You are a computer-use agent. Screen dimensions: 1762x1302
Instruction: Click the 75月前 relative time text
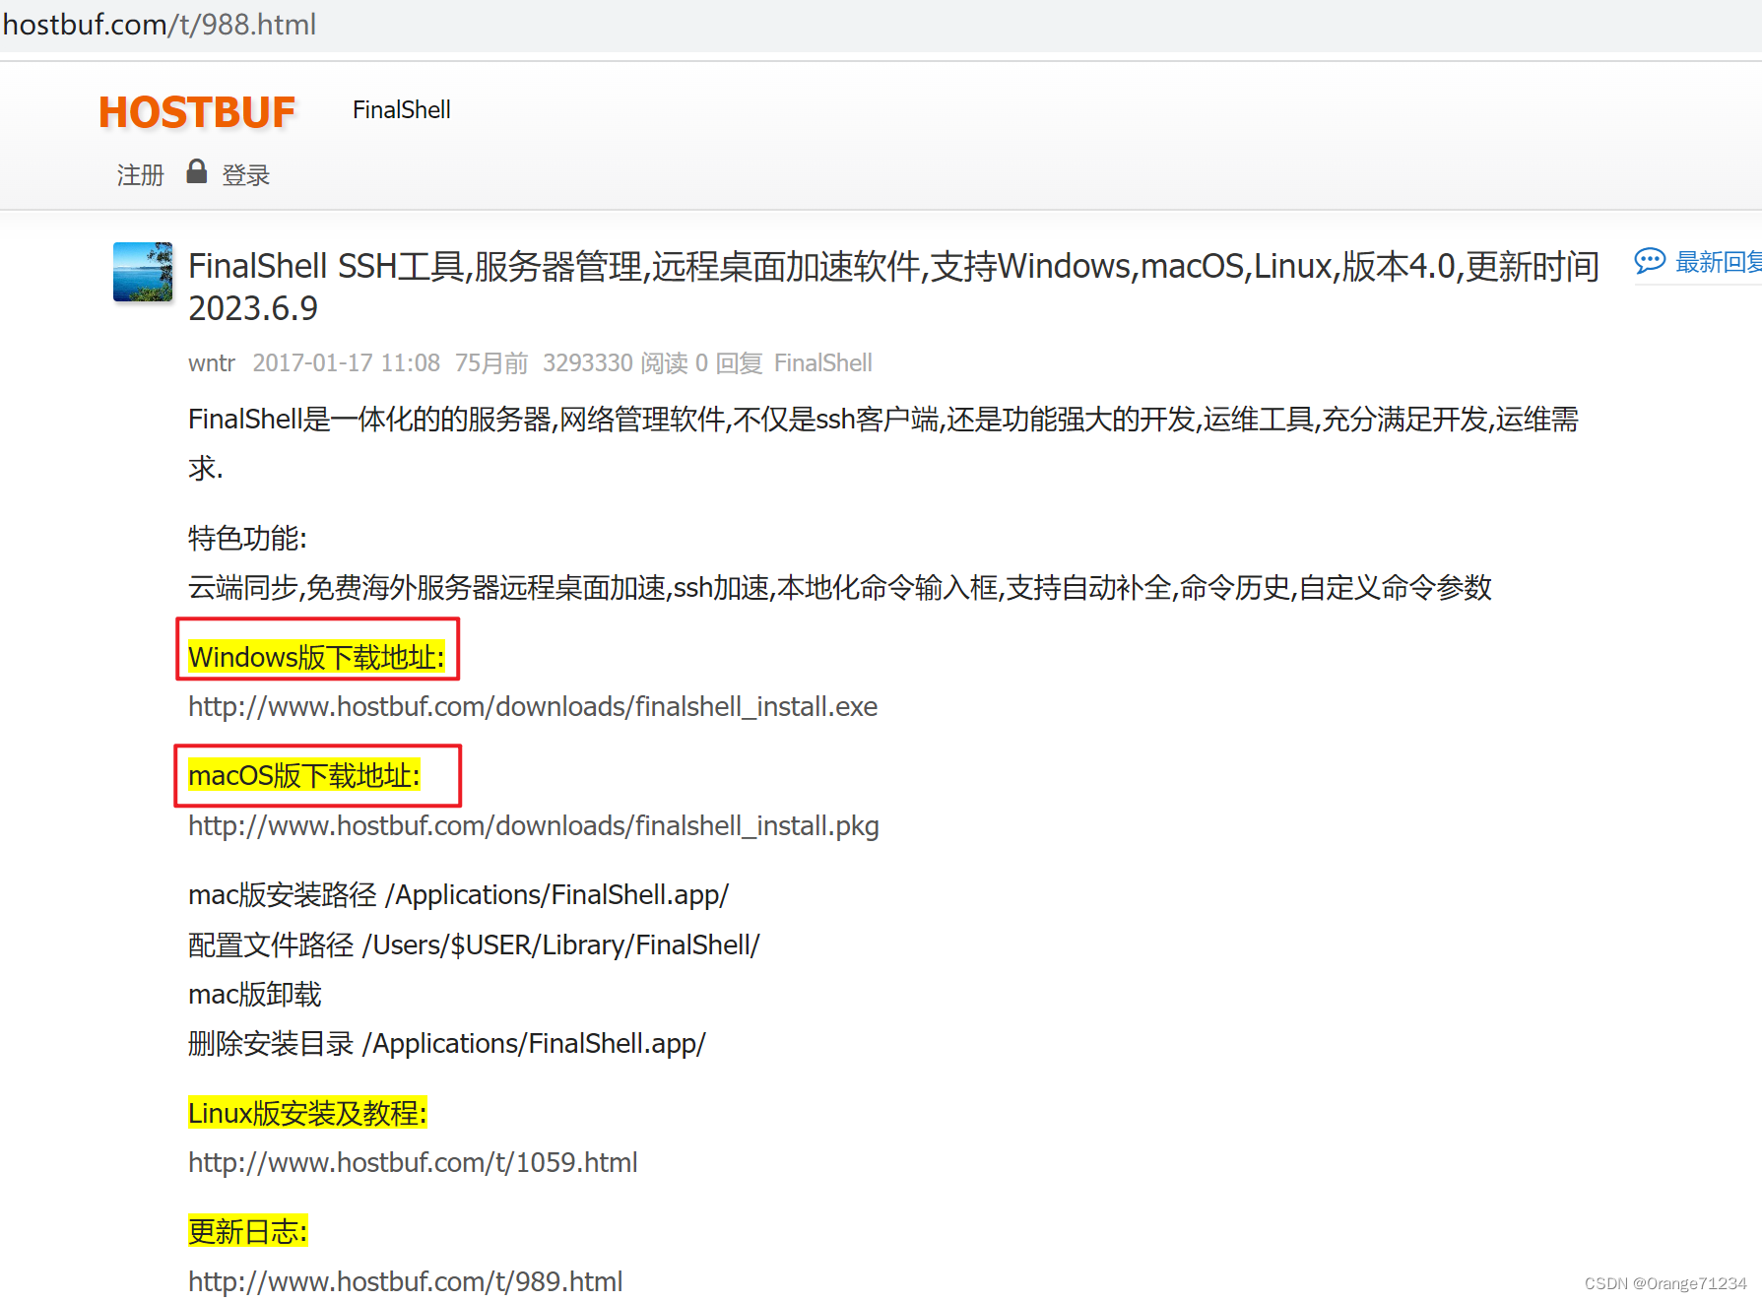(491, 363)
